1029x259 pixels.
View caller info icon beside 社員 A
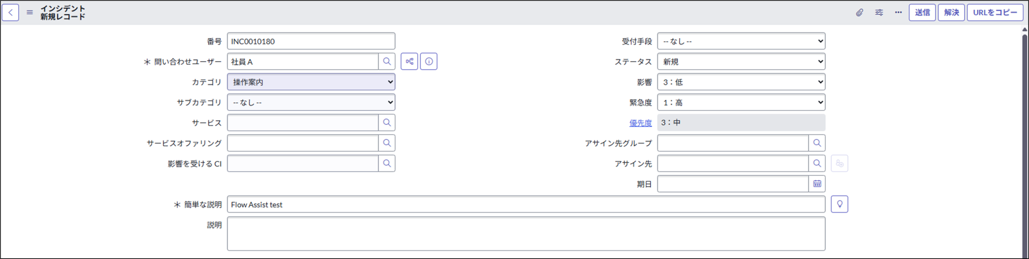click(x=429, y=61)
